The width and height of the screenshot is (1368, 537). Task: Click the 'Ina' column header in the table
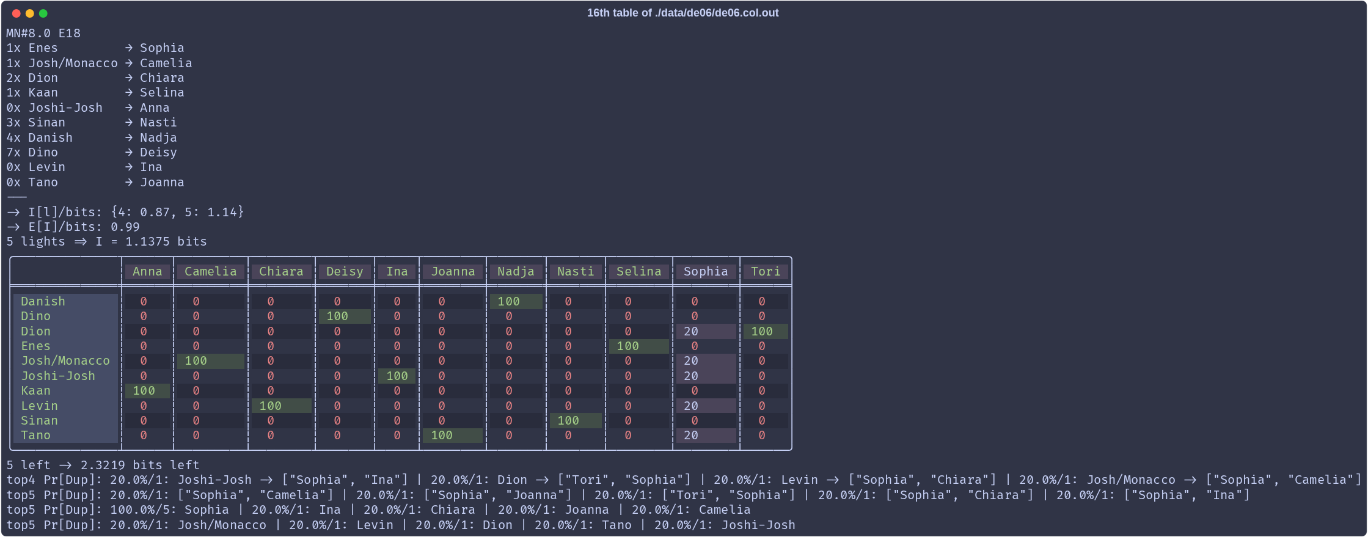(x=397, y=271)
